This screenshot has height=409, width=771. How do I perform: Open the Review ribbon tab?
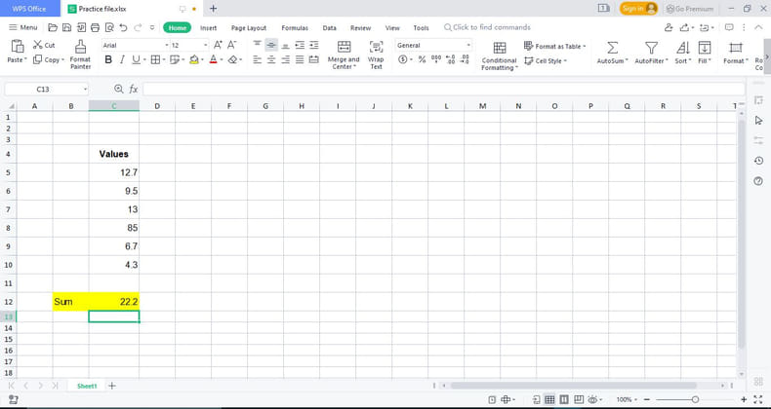tap(360, 28)
